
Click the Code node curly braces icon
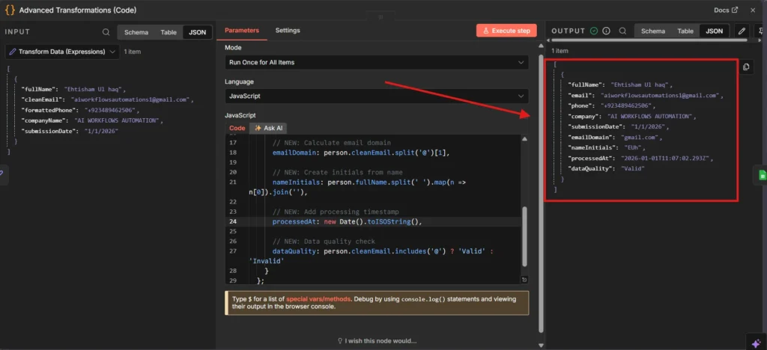10,10
